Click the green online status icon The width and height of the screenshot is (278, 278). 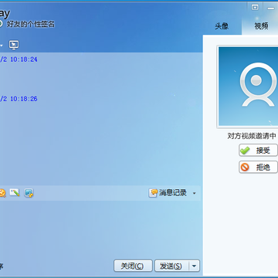click(1, 24)
